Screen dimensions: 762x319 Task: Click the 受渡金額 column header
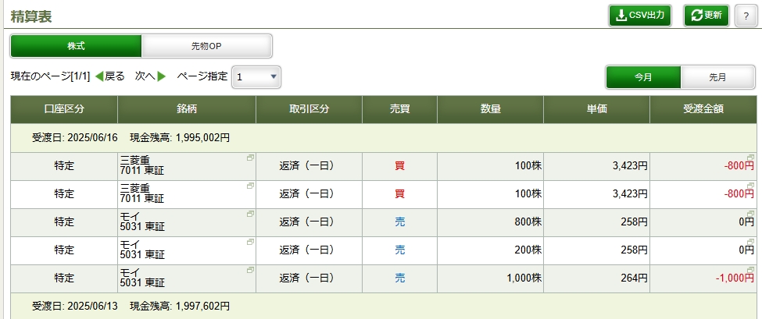pos(703,109)
